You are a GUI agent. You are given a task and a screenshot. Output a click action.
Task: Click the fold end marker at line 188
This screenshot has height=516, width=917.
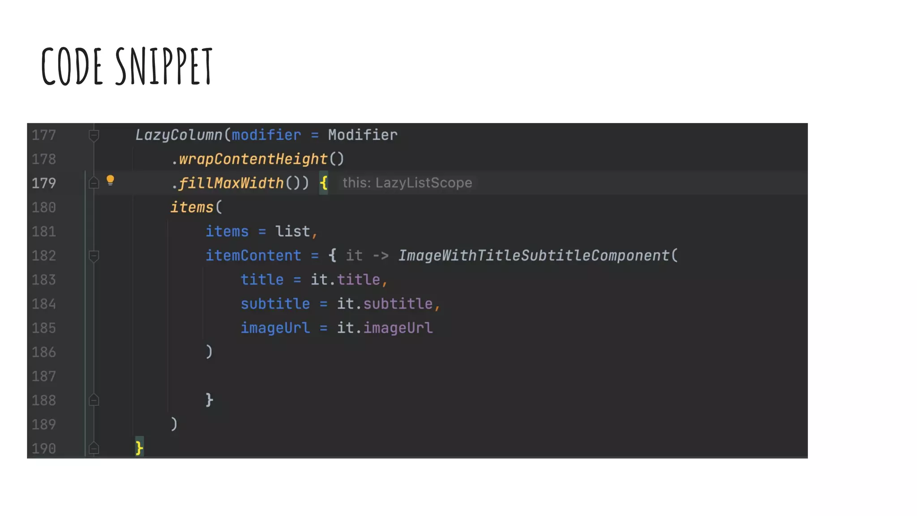tap(94, 400)
